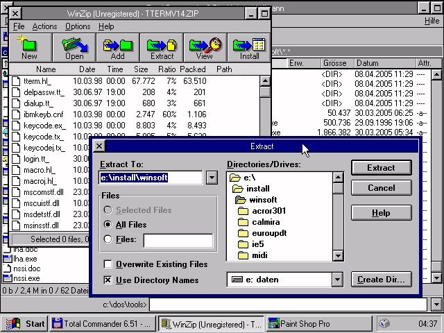444x333 pixels.
Task: Select the keycode.ex_ file icon
Action: pos(16,125)
